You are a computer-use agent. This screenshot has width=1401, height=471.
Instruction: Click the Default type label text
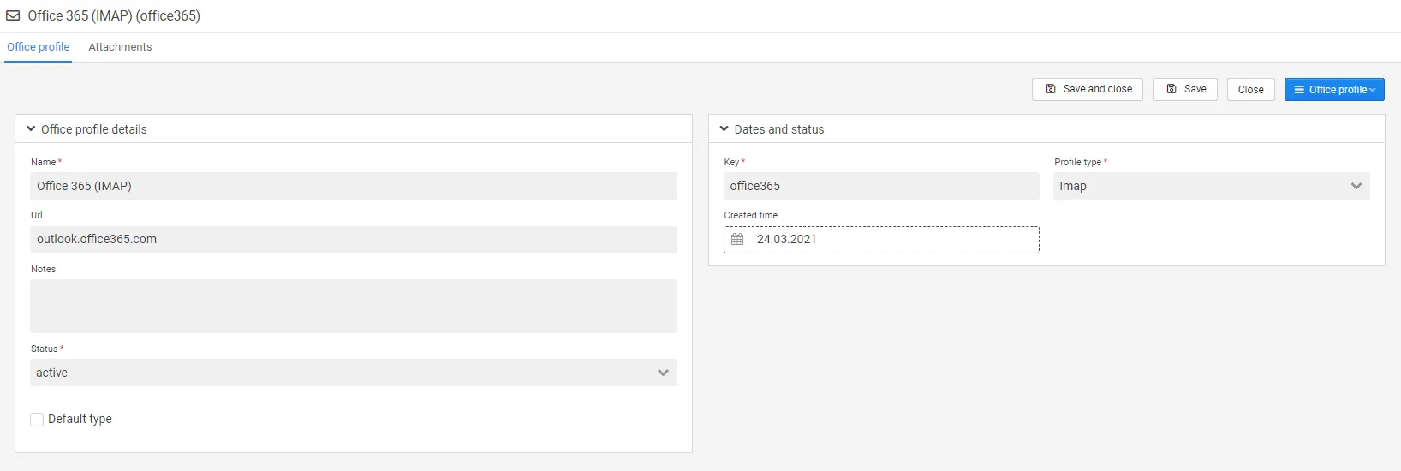80,419
